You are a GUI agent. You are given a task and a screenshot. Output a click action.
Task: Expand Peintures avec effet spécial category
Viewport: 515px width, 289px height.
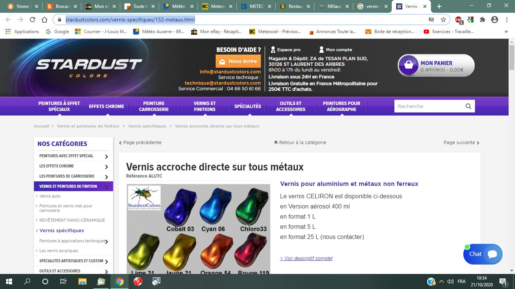tap(106, 157)
